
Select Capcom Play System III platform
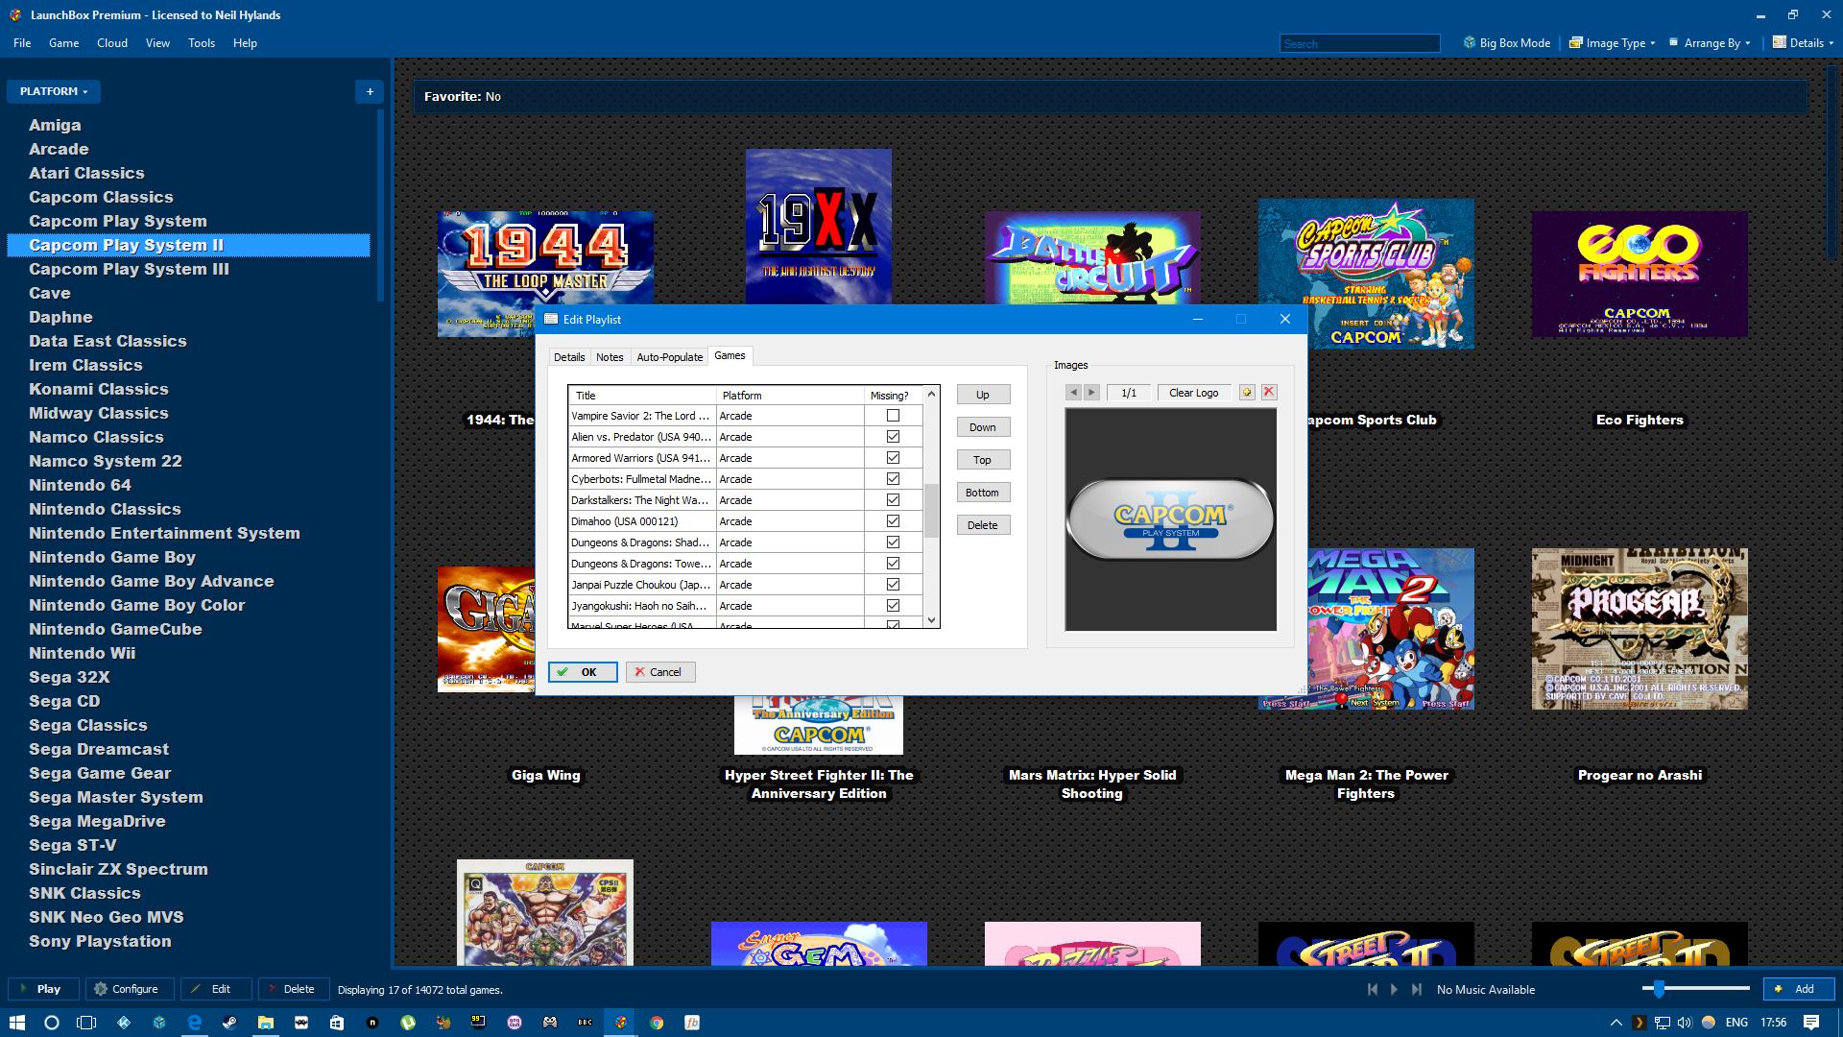coord(129,269)
